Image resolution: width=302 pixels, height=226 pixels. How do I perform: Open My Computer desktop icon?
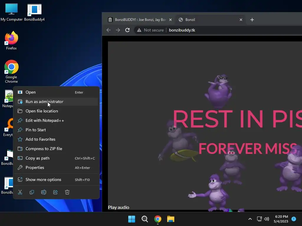(x=12, y=12)
